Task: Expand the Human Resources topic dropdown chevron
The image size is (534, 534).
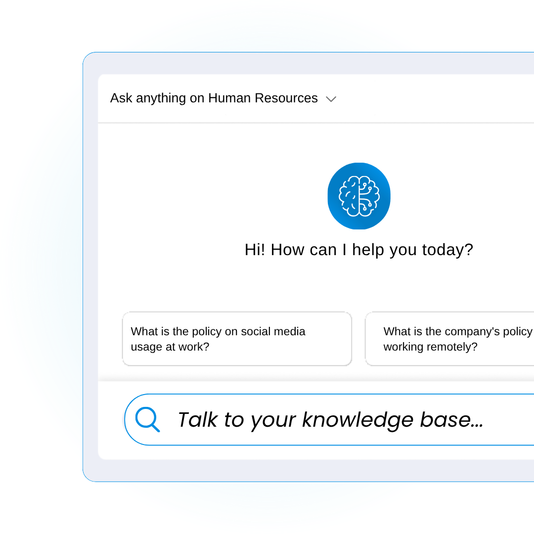Action: click(331, 99)
